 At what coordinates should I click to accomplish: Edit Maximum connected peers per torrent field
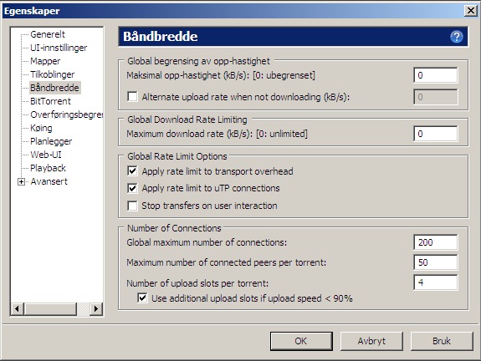pos(436,262)
